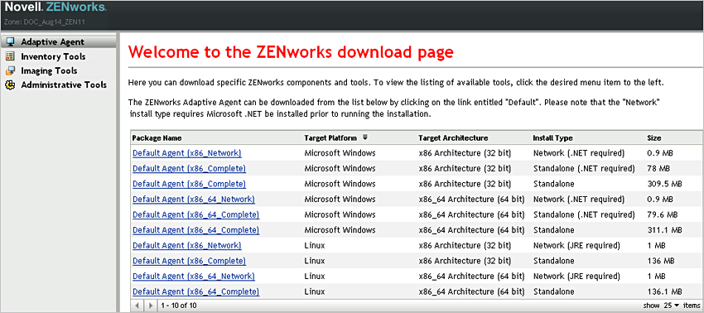The width and height of the screenshot is (704, 313).
Task: Select the Inventory Tools menu item
Action: [x=53, y=56]
